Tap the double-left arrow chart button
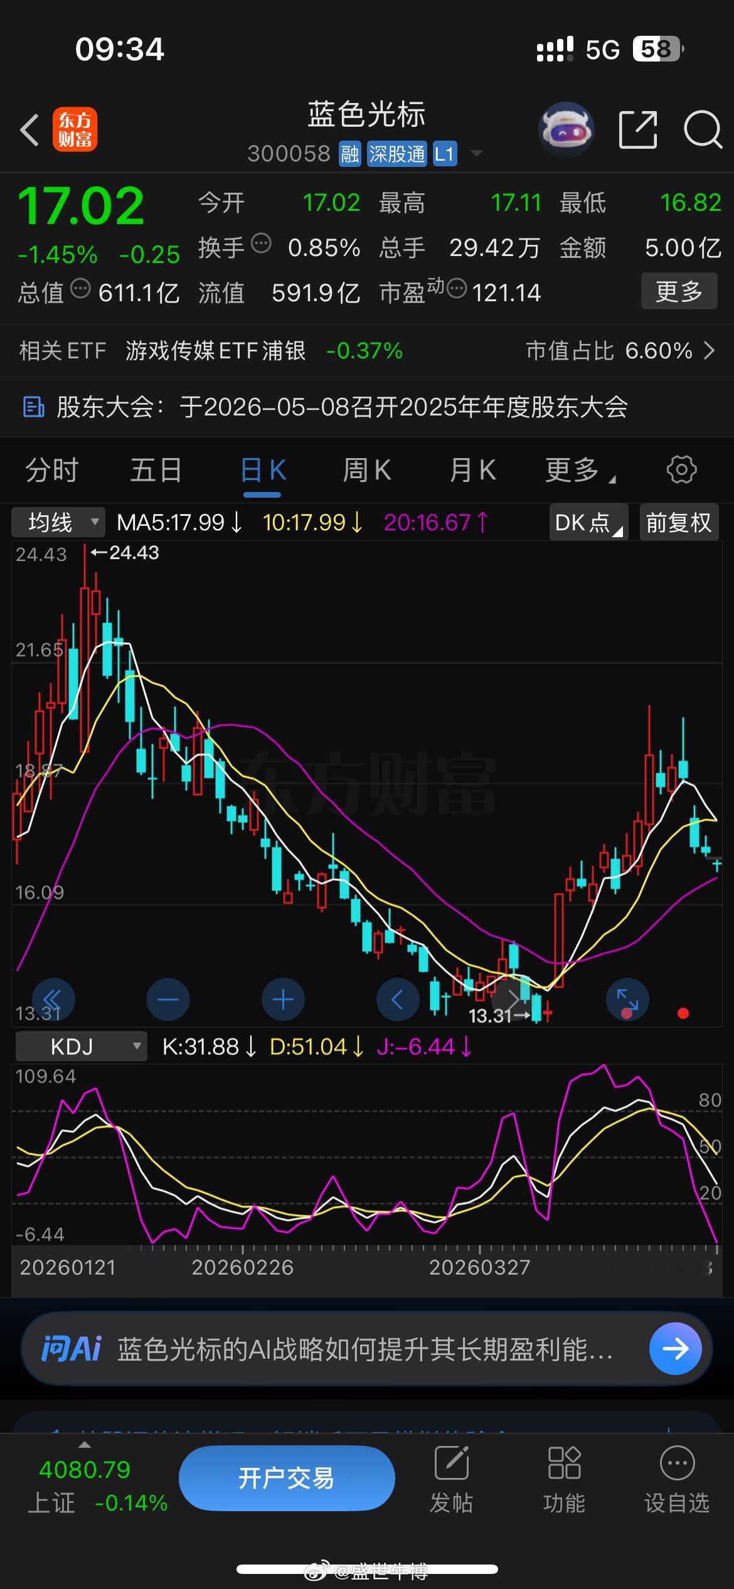The image size is (734, 1589). click(x=53, y=999)
